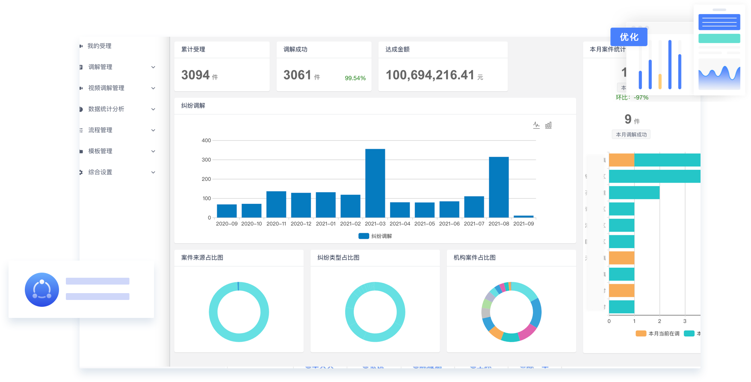
Task: Click the icon beside 模板管理
Action: 81,151
